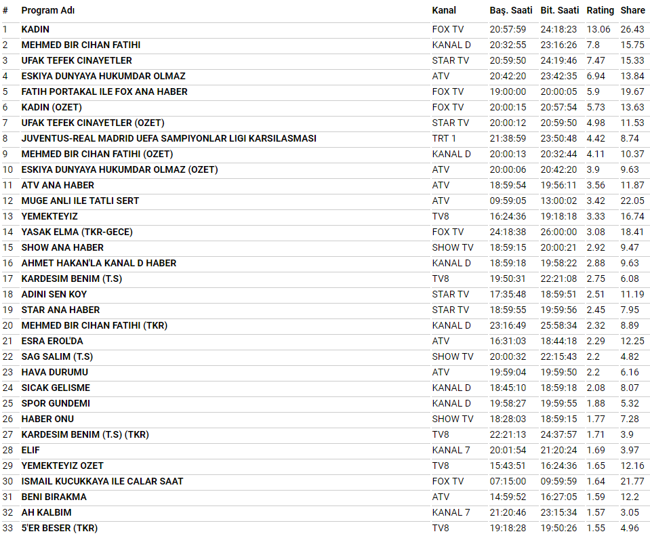Select the Baş. Saati column header

click(x=511, y=10)
